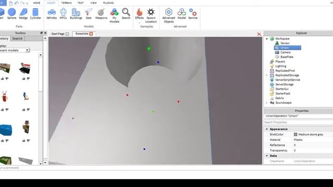Select Terrain in Explorer

pos(285,43)
